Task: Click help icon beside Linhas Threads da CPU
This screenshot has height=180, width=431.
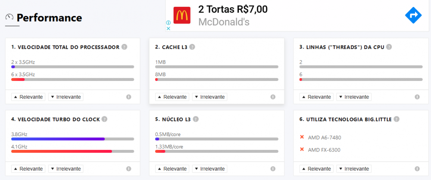Action: coord(389,47)
